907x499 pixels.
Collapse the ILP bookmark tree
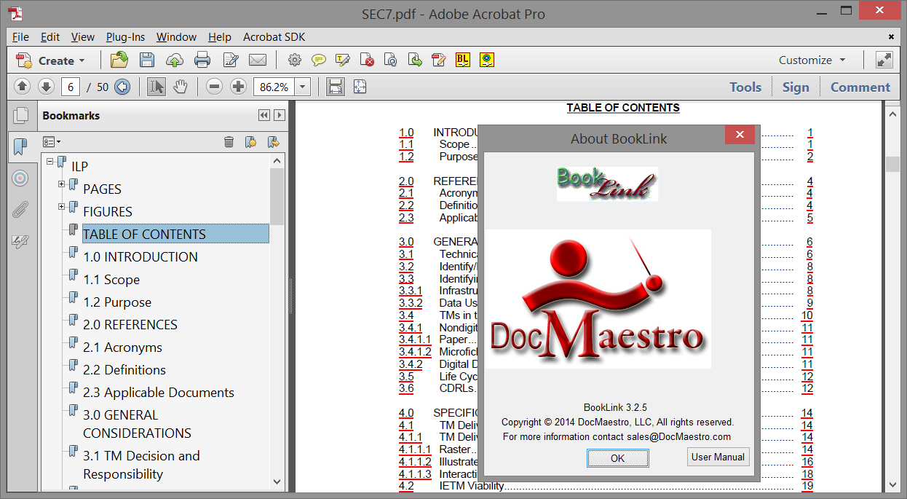tap(50, 161)
